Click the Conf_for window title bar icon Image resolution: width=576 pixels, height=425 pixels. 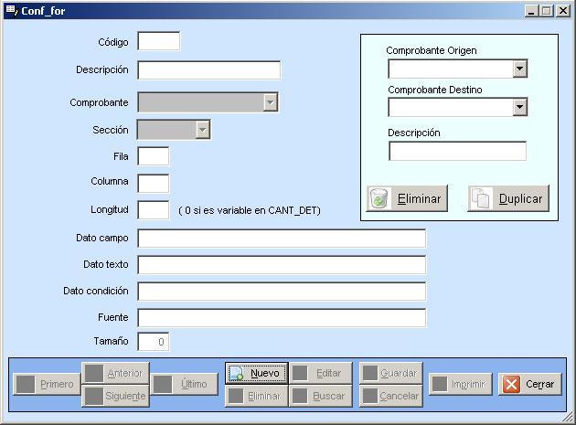pyautogui.click(x=11, y=11)
